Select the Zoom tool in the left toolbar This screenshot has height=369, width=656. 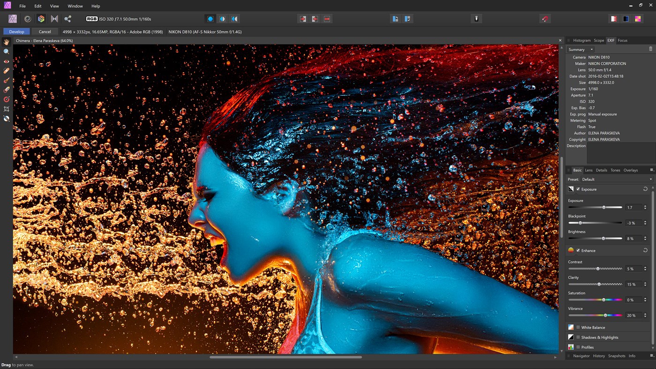tap(6, 52)
